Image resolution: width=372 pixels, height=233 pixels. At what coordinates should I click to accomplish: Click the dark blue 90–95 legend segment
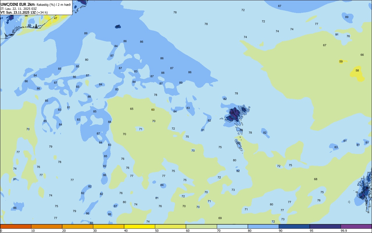click(294, 226)
